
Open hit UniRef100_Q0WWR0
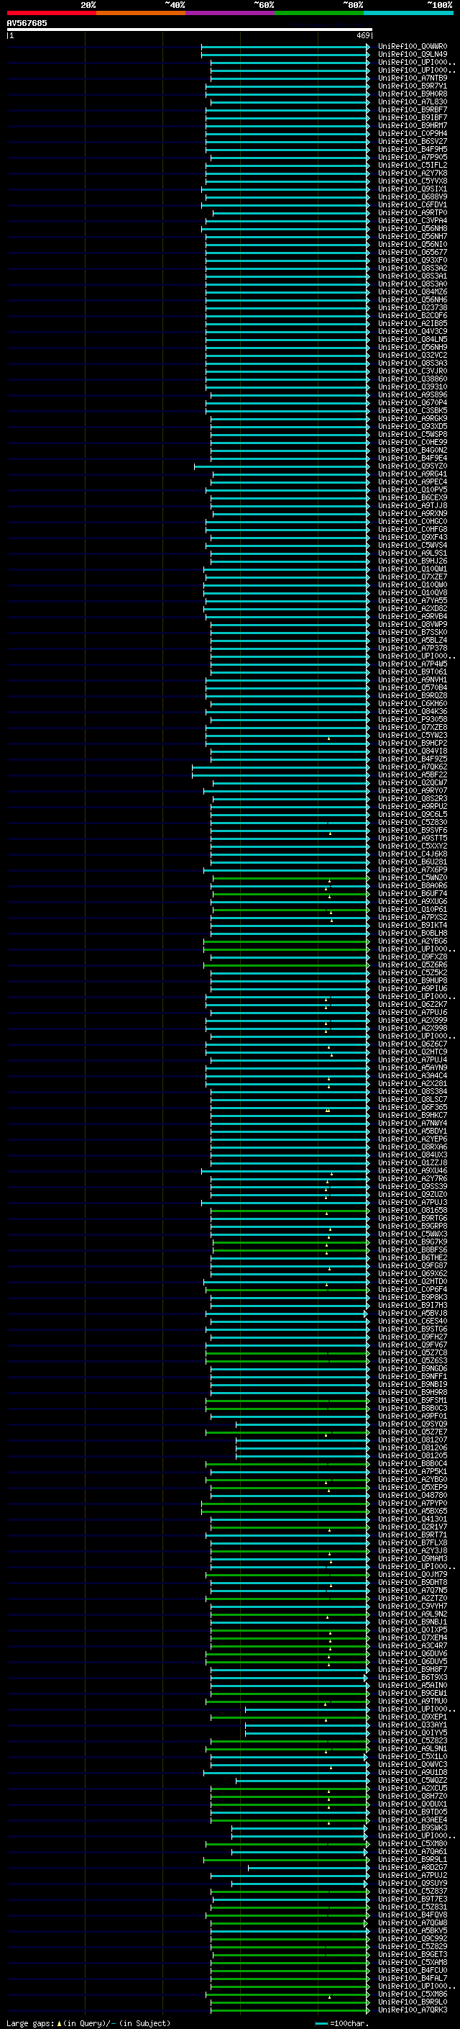pos(412,47)
